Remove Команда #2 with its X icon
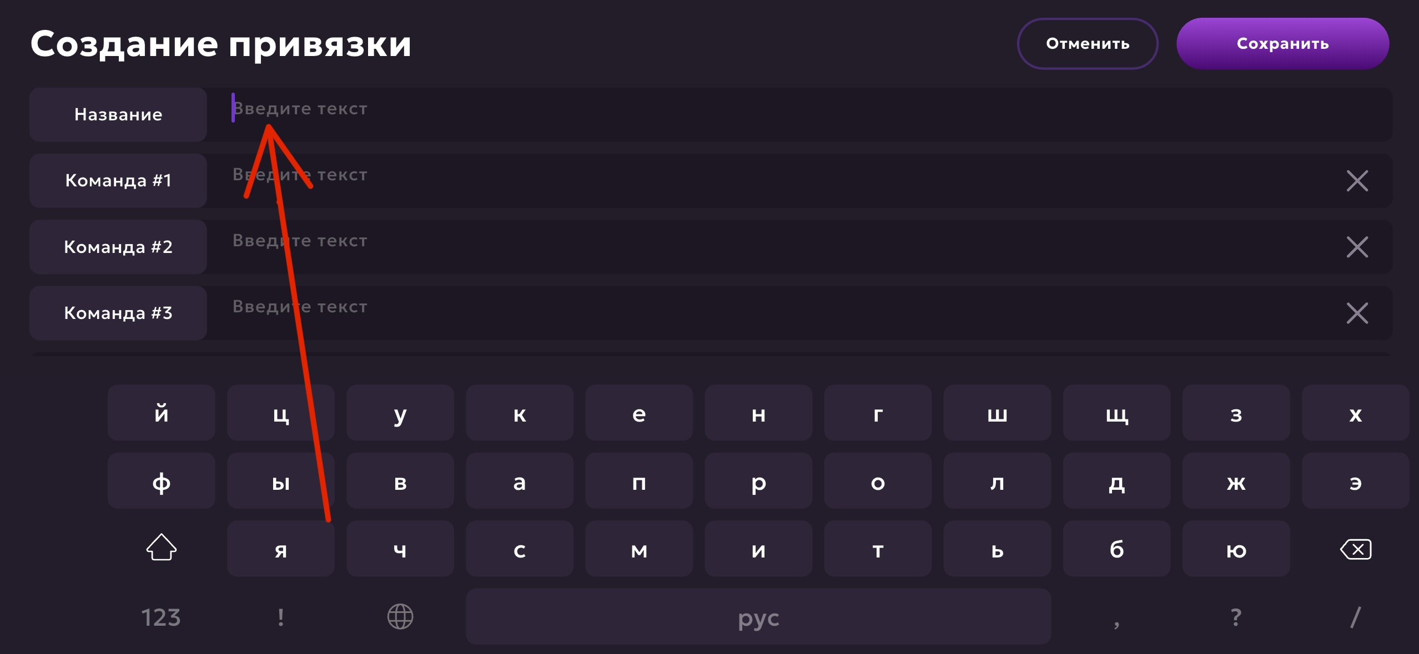1419x654 pixels. [x=1357, y=247]
